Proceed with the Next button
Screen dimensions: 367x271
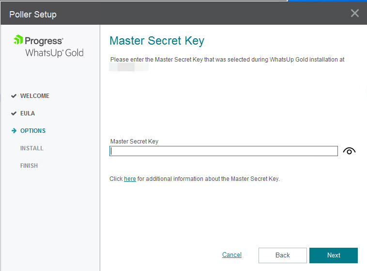pyautogui.click(x=334, y=255)
